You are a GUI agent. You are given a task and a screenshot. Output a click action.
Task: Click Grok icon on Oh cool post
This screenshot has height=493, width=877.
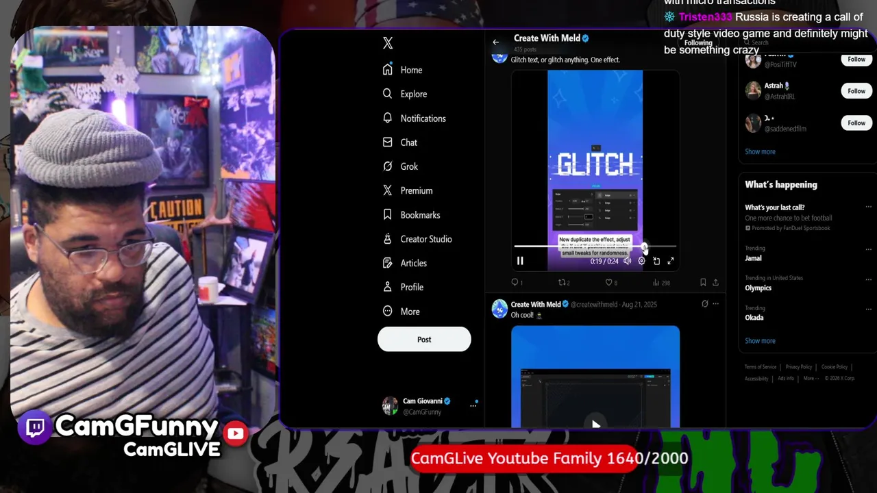[704, 304]
